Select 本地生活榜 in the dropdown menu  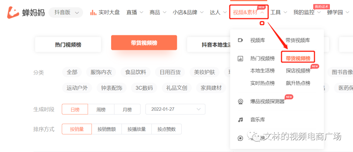click(262, 71)
